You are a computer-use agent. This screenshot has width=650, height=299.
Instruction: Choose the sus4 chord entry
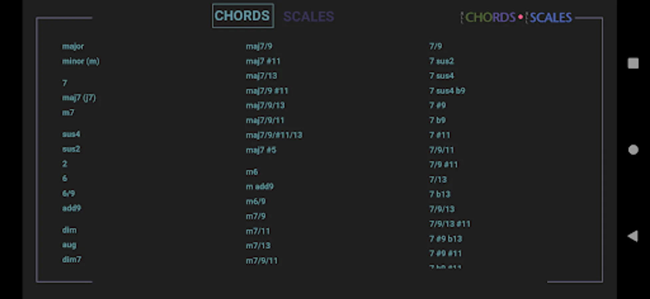coord(71,134)
